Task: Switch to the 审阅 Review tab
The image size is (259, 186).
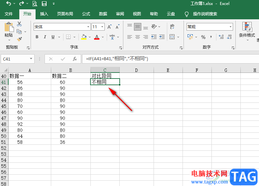Action: [120, 14]
